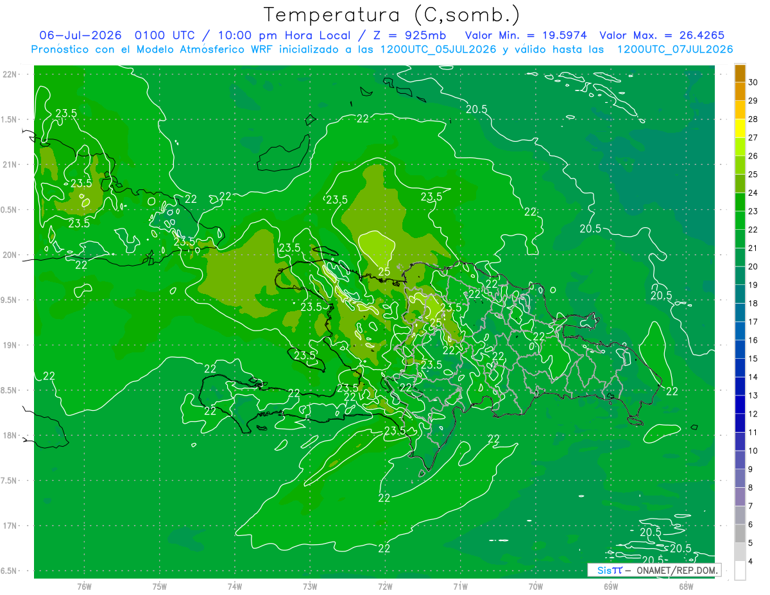Click the '19N' latitude axis label
The height and width of the screenshot is (595, 770).
click(10, 345)
